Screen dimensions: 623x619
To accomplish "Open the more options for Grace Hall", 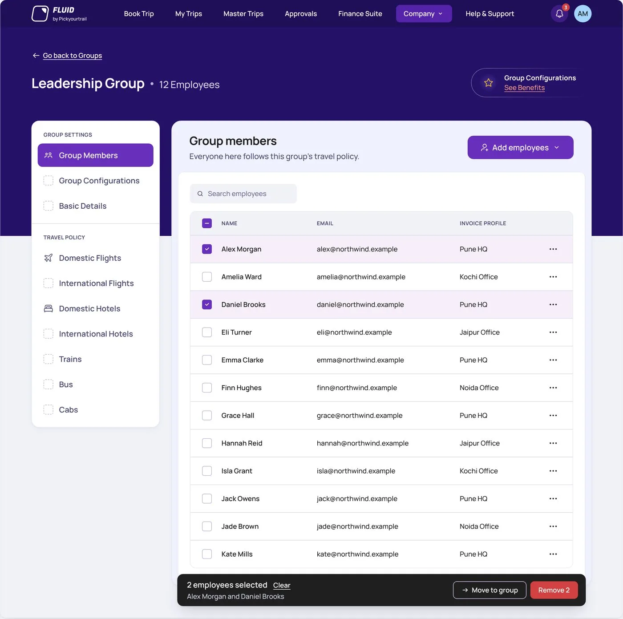I will point(553,416).
